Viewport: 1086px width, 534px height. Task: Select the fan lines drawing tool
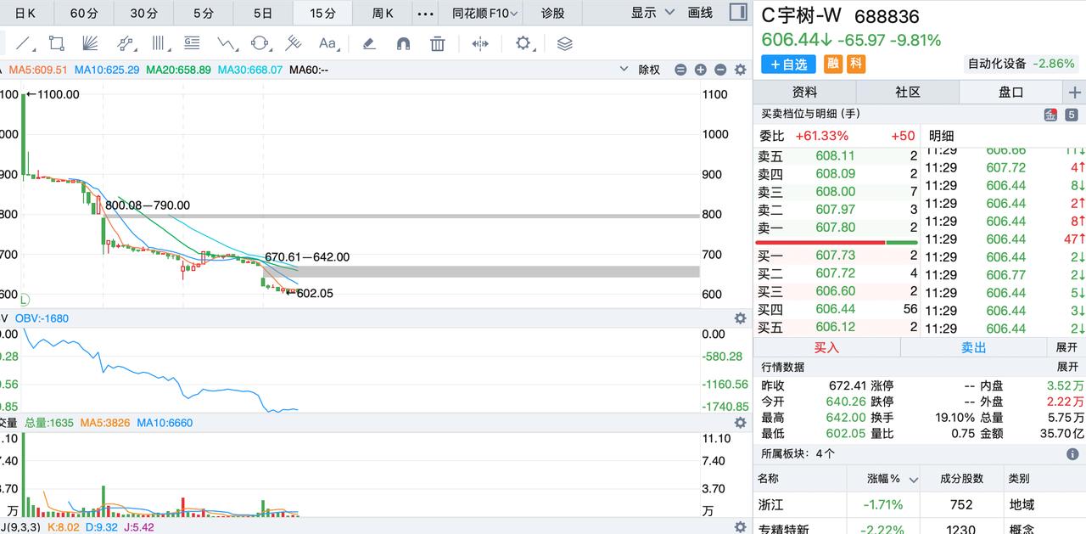click(x=89, y=43)
